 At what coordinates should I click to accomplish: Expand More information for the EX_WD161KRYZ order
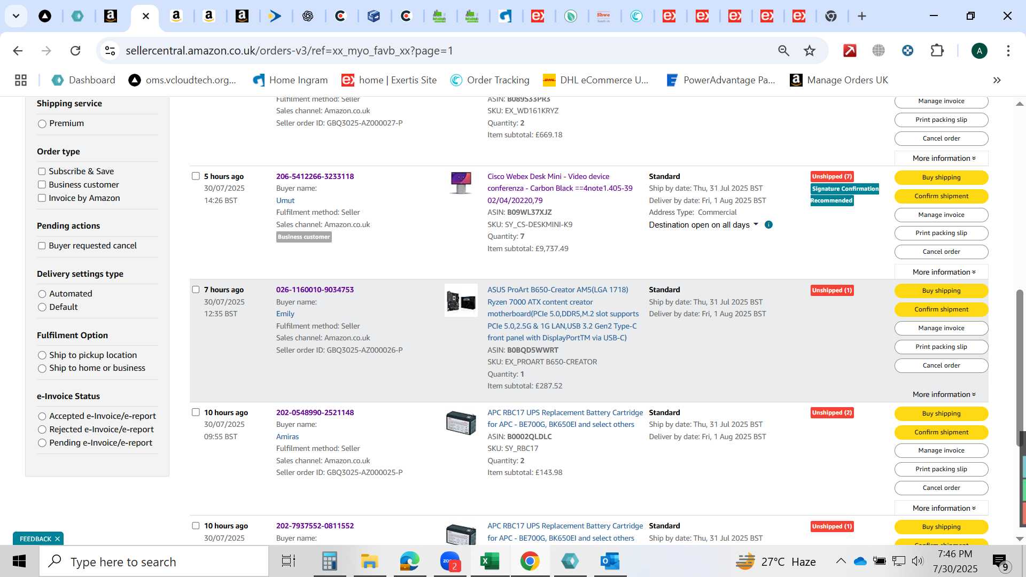coord(944,158)
